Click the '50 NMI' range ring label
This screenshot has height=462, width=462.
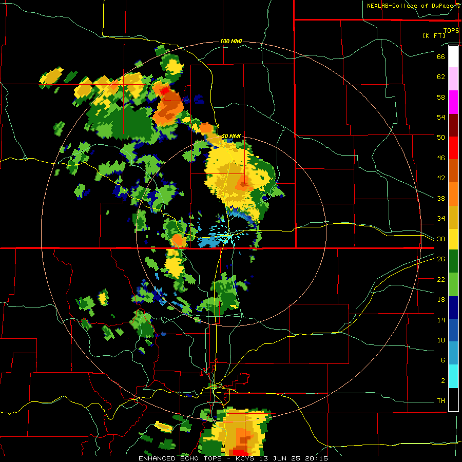(231, 136)
